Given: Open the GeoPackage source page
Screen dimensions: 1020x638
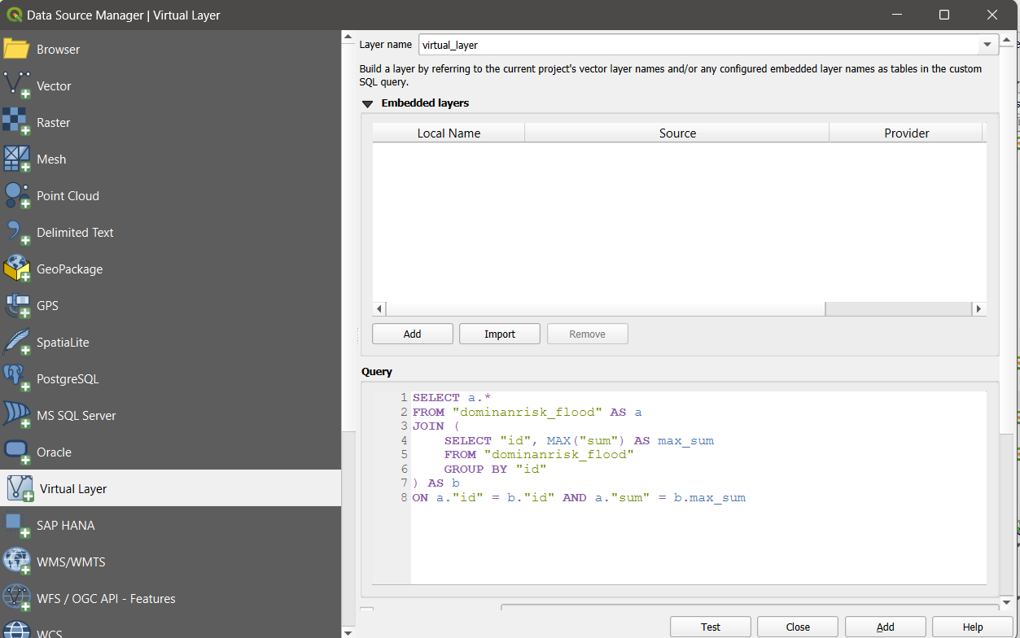Looking at the screenshot, I should click(x=69, y=269).
